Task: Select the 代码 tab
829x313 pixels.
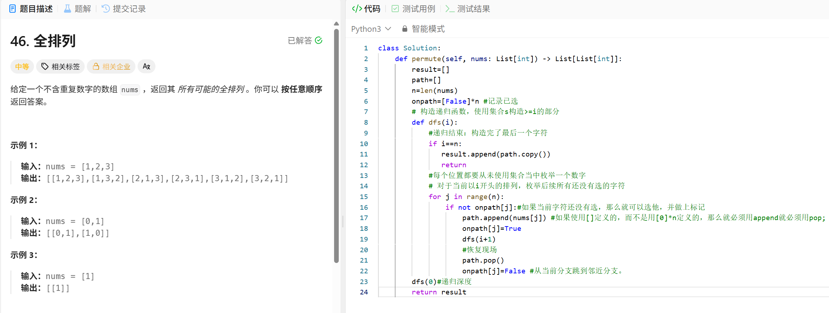Action: point(366,9)
